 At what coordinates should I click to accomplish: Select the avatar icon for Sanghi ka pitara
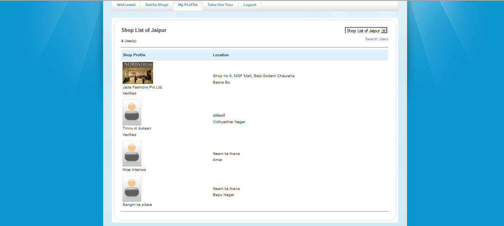(132, 189)
